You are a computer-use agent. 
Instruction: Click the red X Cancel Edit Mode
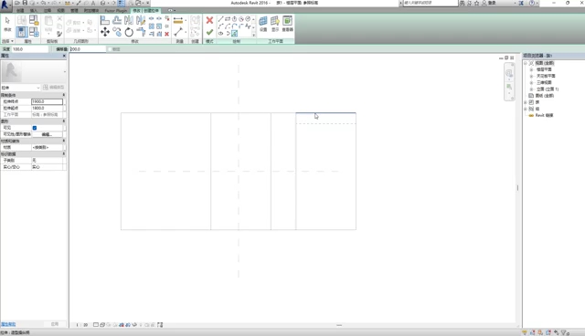[x=209, y=20]
